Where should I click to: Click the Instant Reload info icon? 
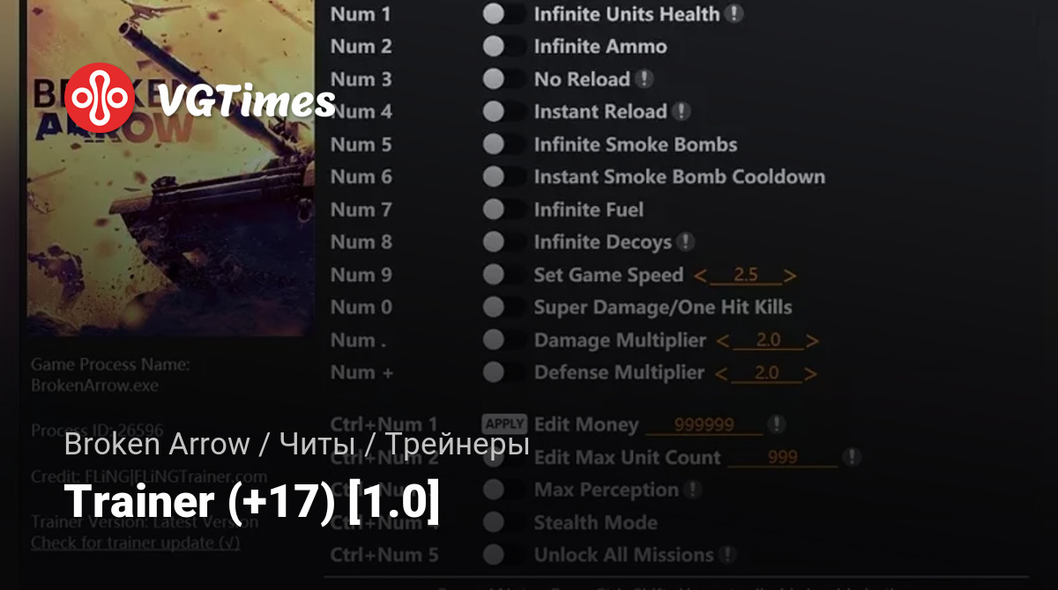pyautogui.click(x=681, y=112)
